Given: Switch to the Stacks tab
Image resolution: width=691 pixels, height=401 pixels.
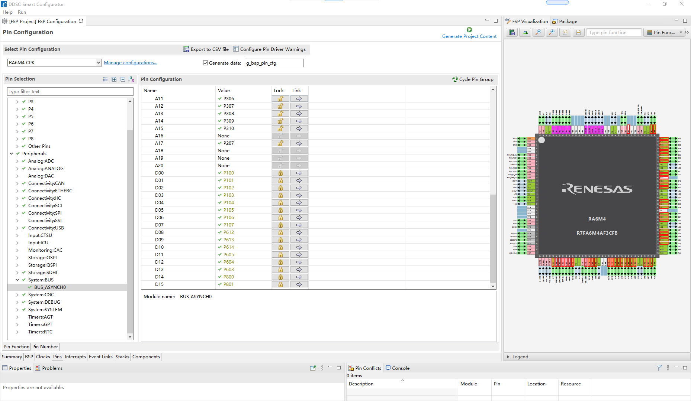Looking at the screenshot, I should [x=122, y=357].
